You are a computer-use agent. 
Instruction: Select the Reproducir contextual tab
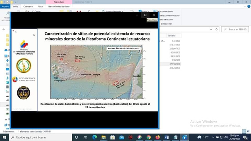(x=59, y=2)
